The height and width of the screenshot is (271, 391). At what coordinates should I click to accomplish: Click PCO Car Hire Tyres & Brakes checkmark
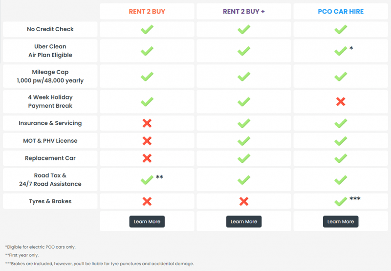coord(341,201)
